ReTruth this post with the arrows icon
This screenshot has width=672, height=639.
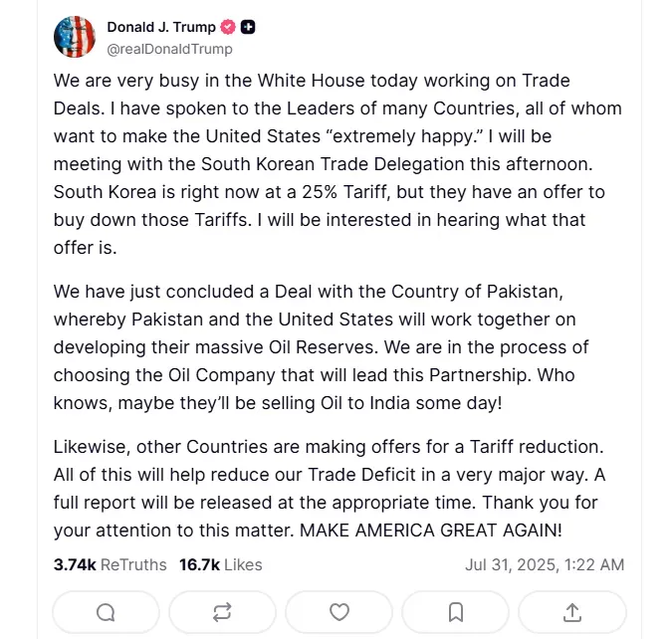pyautogui.click(x=222, y=611)
